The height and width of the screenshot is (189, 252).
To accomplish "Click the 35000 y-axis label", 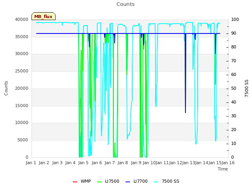I will click(22, 37).
